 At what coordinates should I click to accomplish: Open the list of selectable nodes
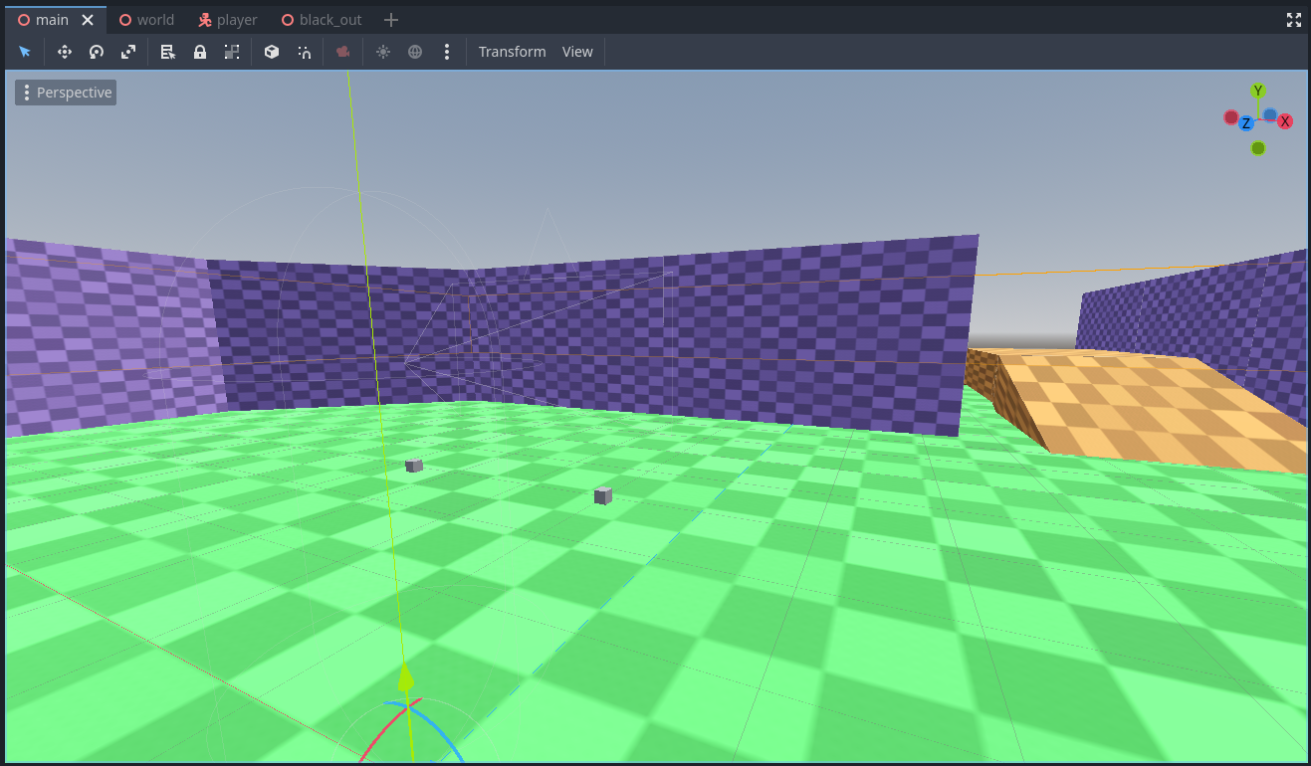point(167,51)
